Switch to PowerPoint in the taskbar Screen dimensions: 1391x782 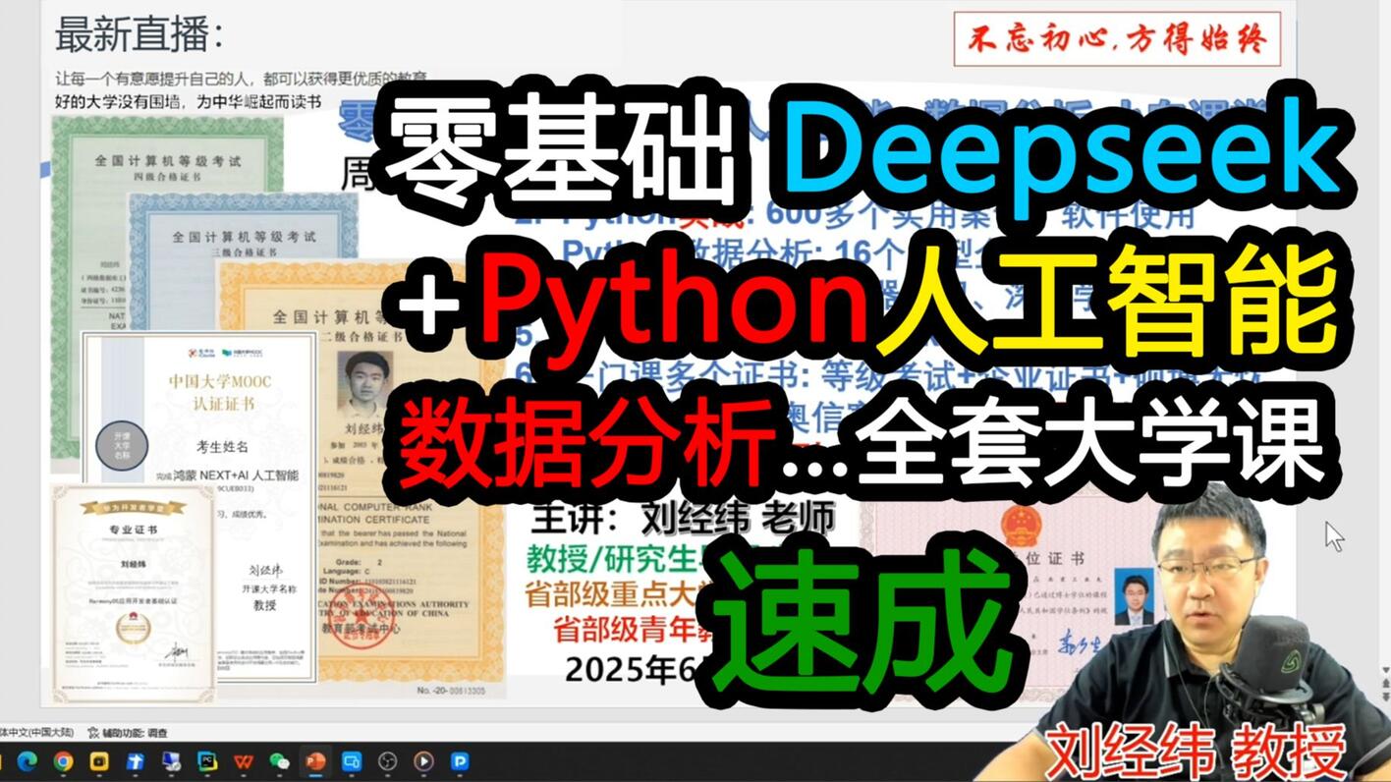coord(315,761)
